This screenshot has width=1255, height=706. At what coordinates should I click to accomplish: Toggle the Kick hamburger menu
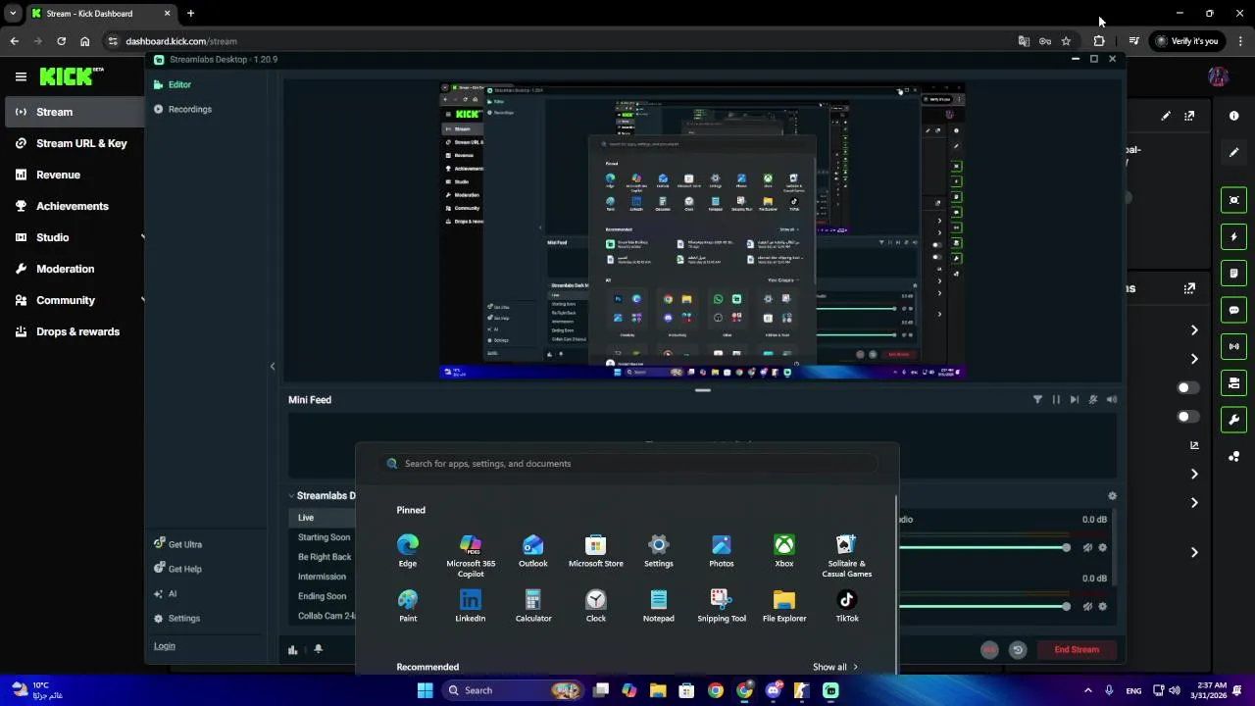click(21, 76)
